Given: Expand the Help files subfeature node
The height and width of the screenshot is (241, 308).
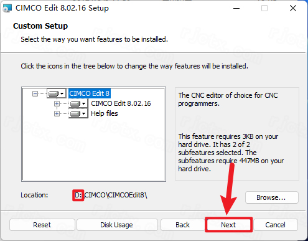Looking at the screenshot, I should (x=57, y=113).
